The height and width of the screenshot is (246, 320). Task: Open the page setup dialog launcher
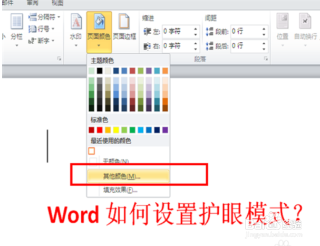pos(59,59)
